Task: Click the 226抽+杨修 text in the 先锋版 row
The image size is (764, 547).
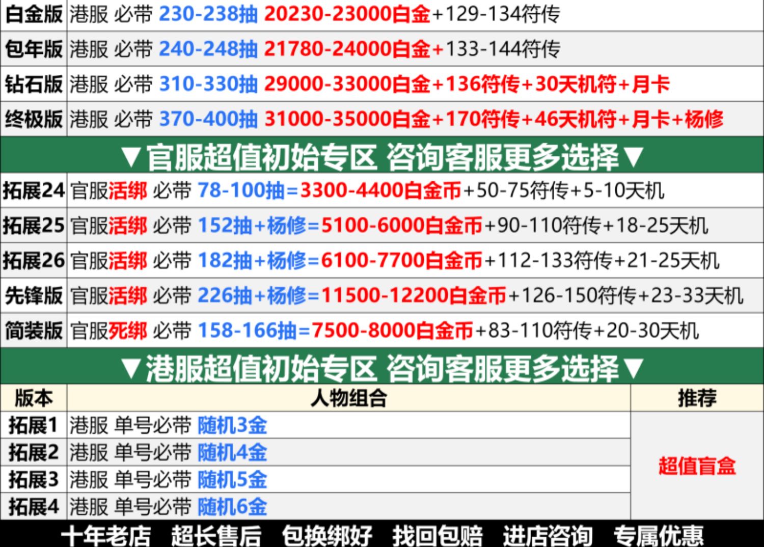Action: [x=252, y=295]
